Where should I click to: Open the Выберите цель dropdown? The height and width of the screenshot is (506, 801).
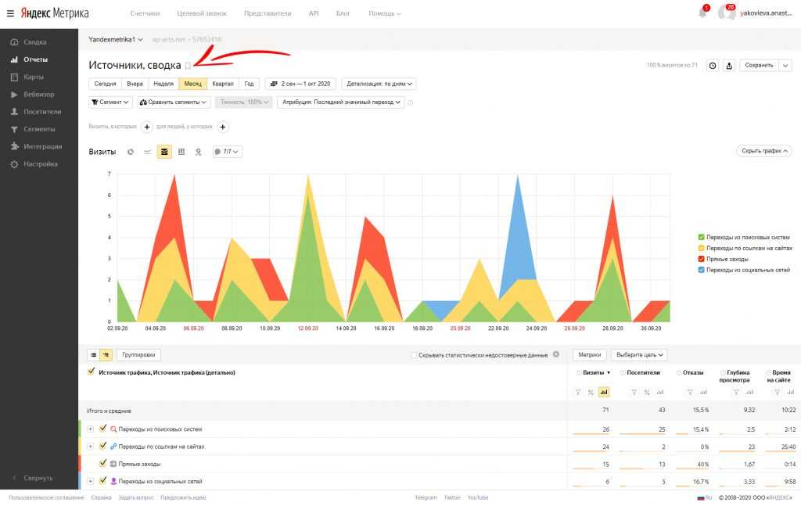(x=639, y=355)
